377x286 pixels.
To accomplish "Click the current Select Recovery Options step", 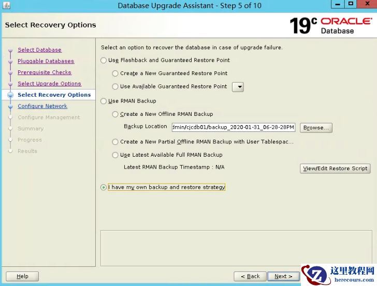I will pyautogui.click(x=54, y=95).
